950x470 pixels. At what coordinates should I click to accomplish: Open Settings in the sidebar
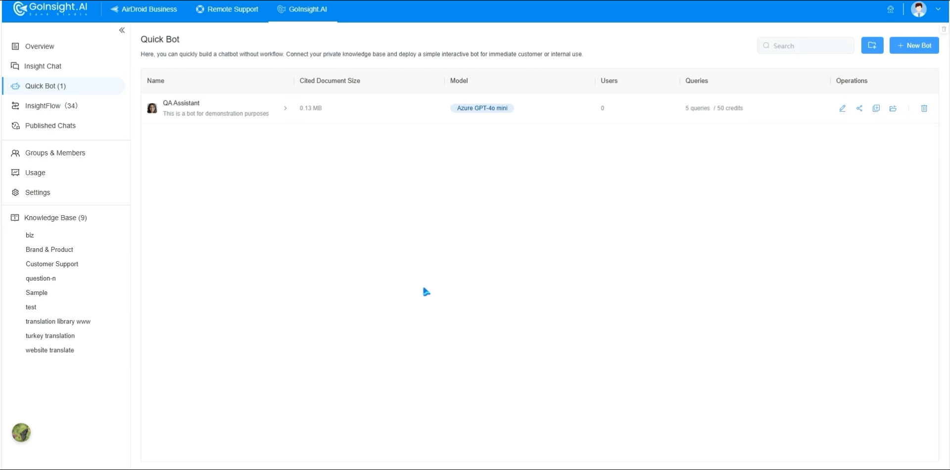(38, 192)
